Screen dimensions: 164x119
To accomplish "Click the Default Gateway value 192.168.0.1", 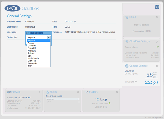I will (36, 103).
